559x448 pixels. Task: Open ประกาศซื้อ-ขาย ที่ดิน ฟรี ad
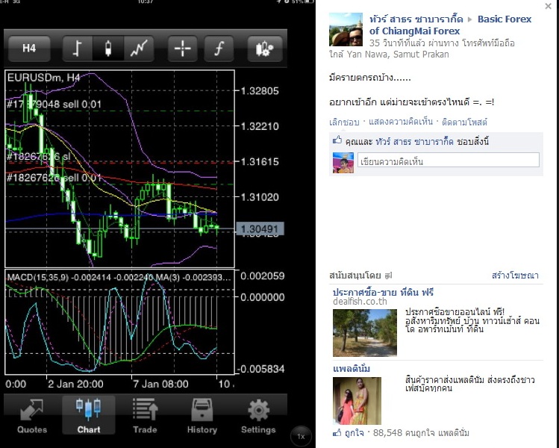pyautogui.click(x=383, y=293)
